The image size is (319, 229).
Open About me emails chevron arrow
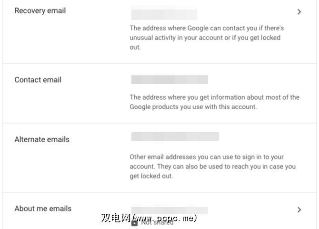pos(299,209)
